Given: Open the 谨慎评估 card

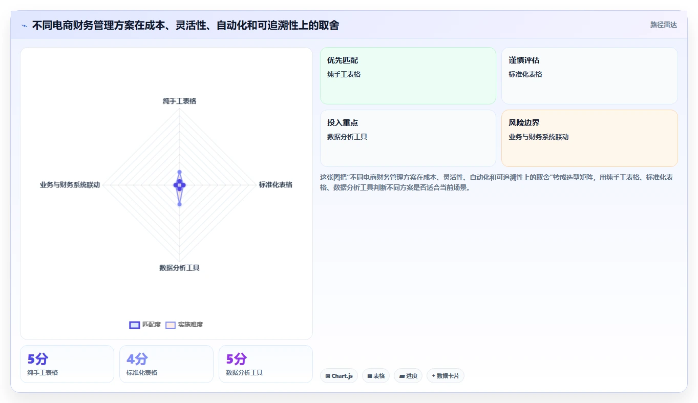Looking at the screenshot, I should (x=589, y=76).
